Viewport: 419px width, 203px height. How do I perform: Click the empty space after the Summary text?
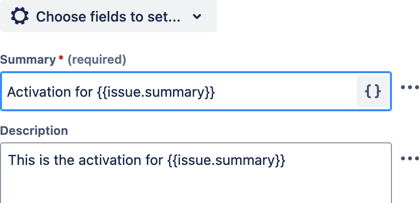286,91
